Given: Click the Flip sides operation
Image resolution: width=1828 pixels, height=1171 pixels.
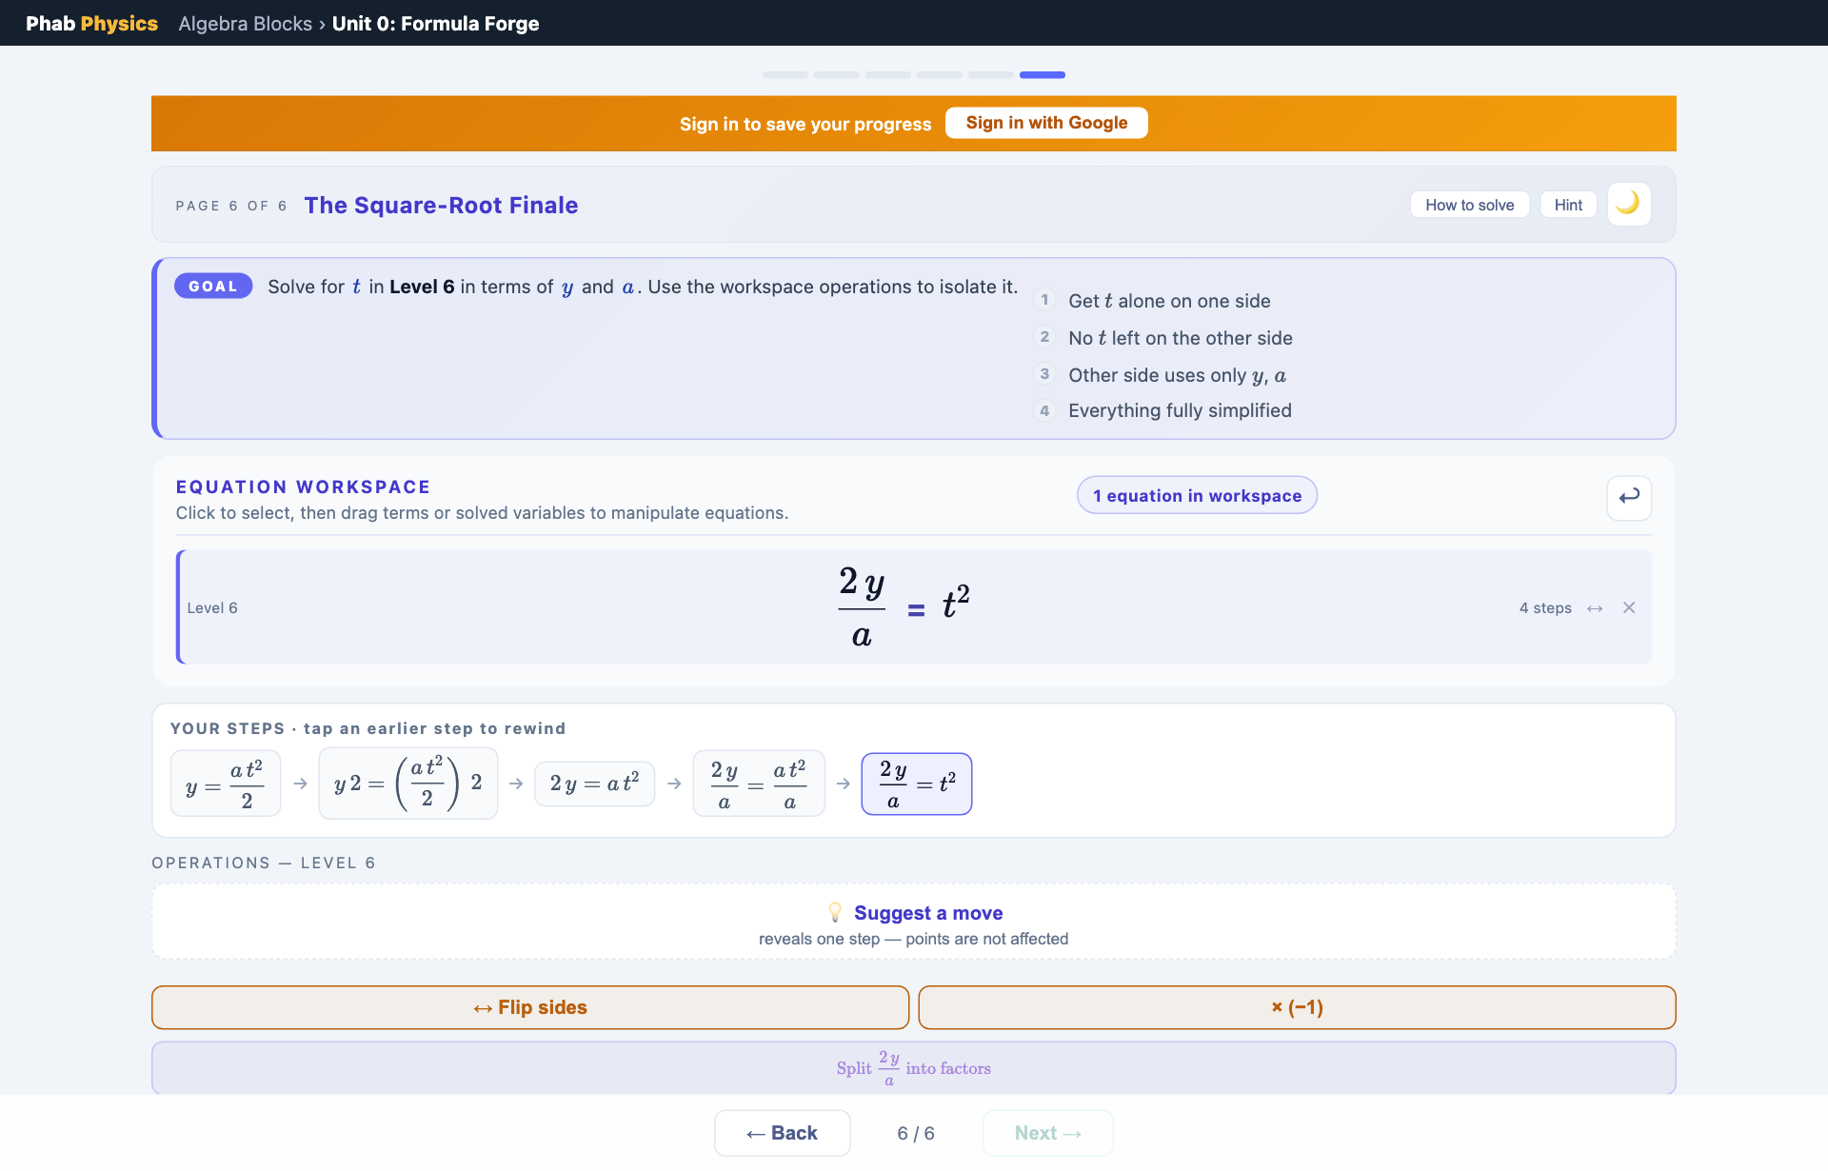Looking at the screenshot, I should click(530, 1007).
